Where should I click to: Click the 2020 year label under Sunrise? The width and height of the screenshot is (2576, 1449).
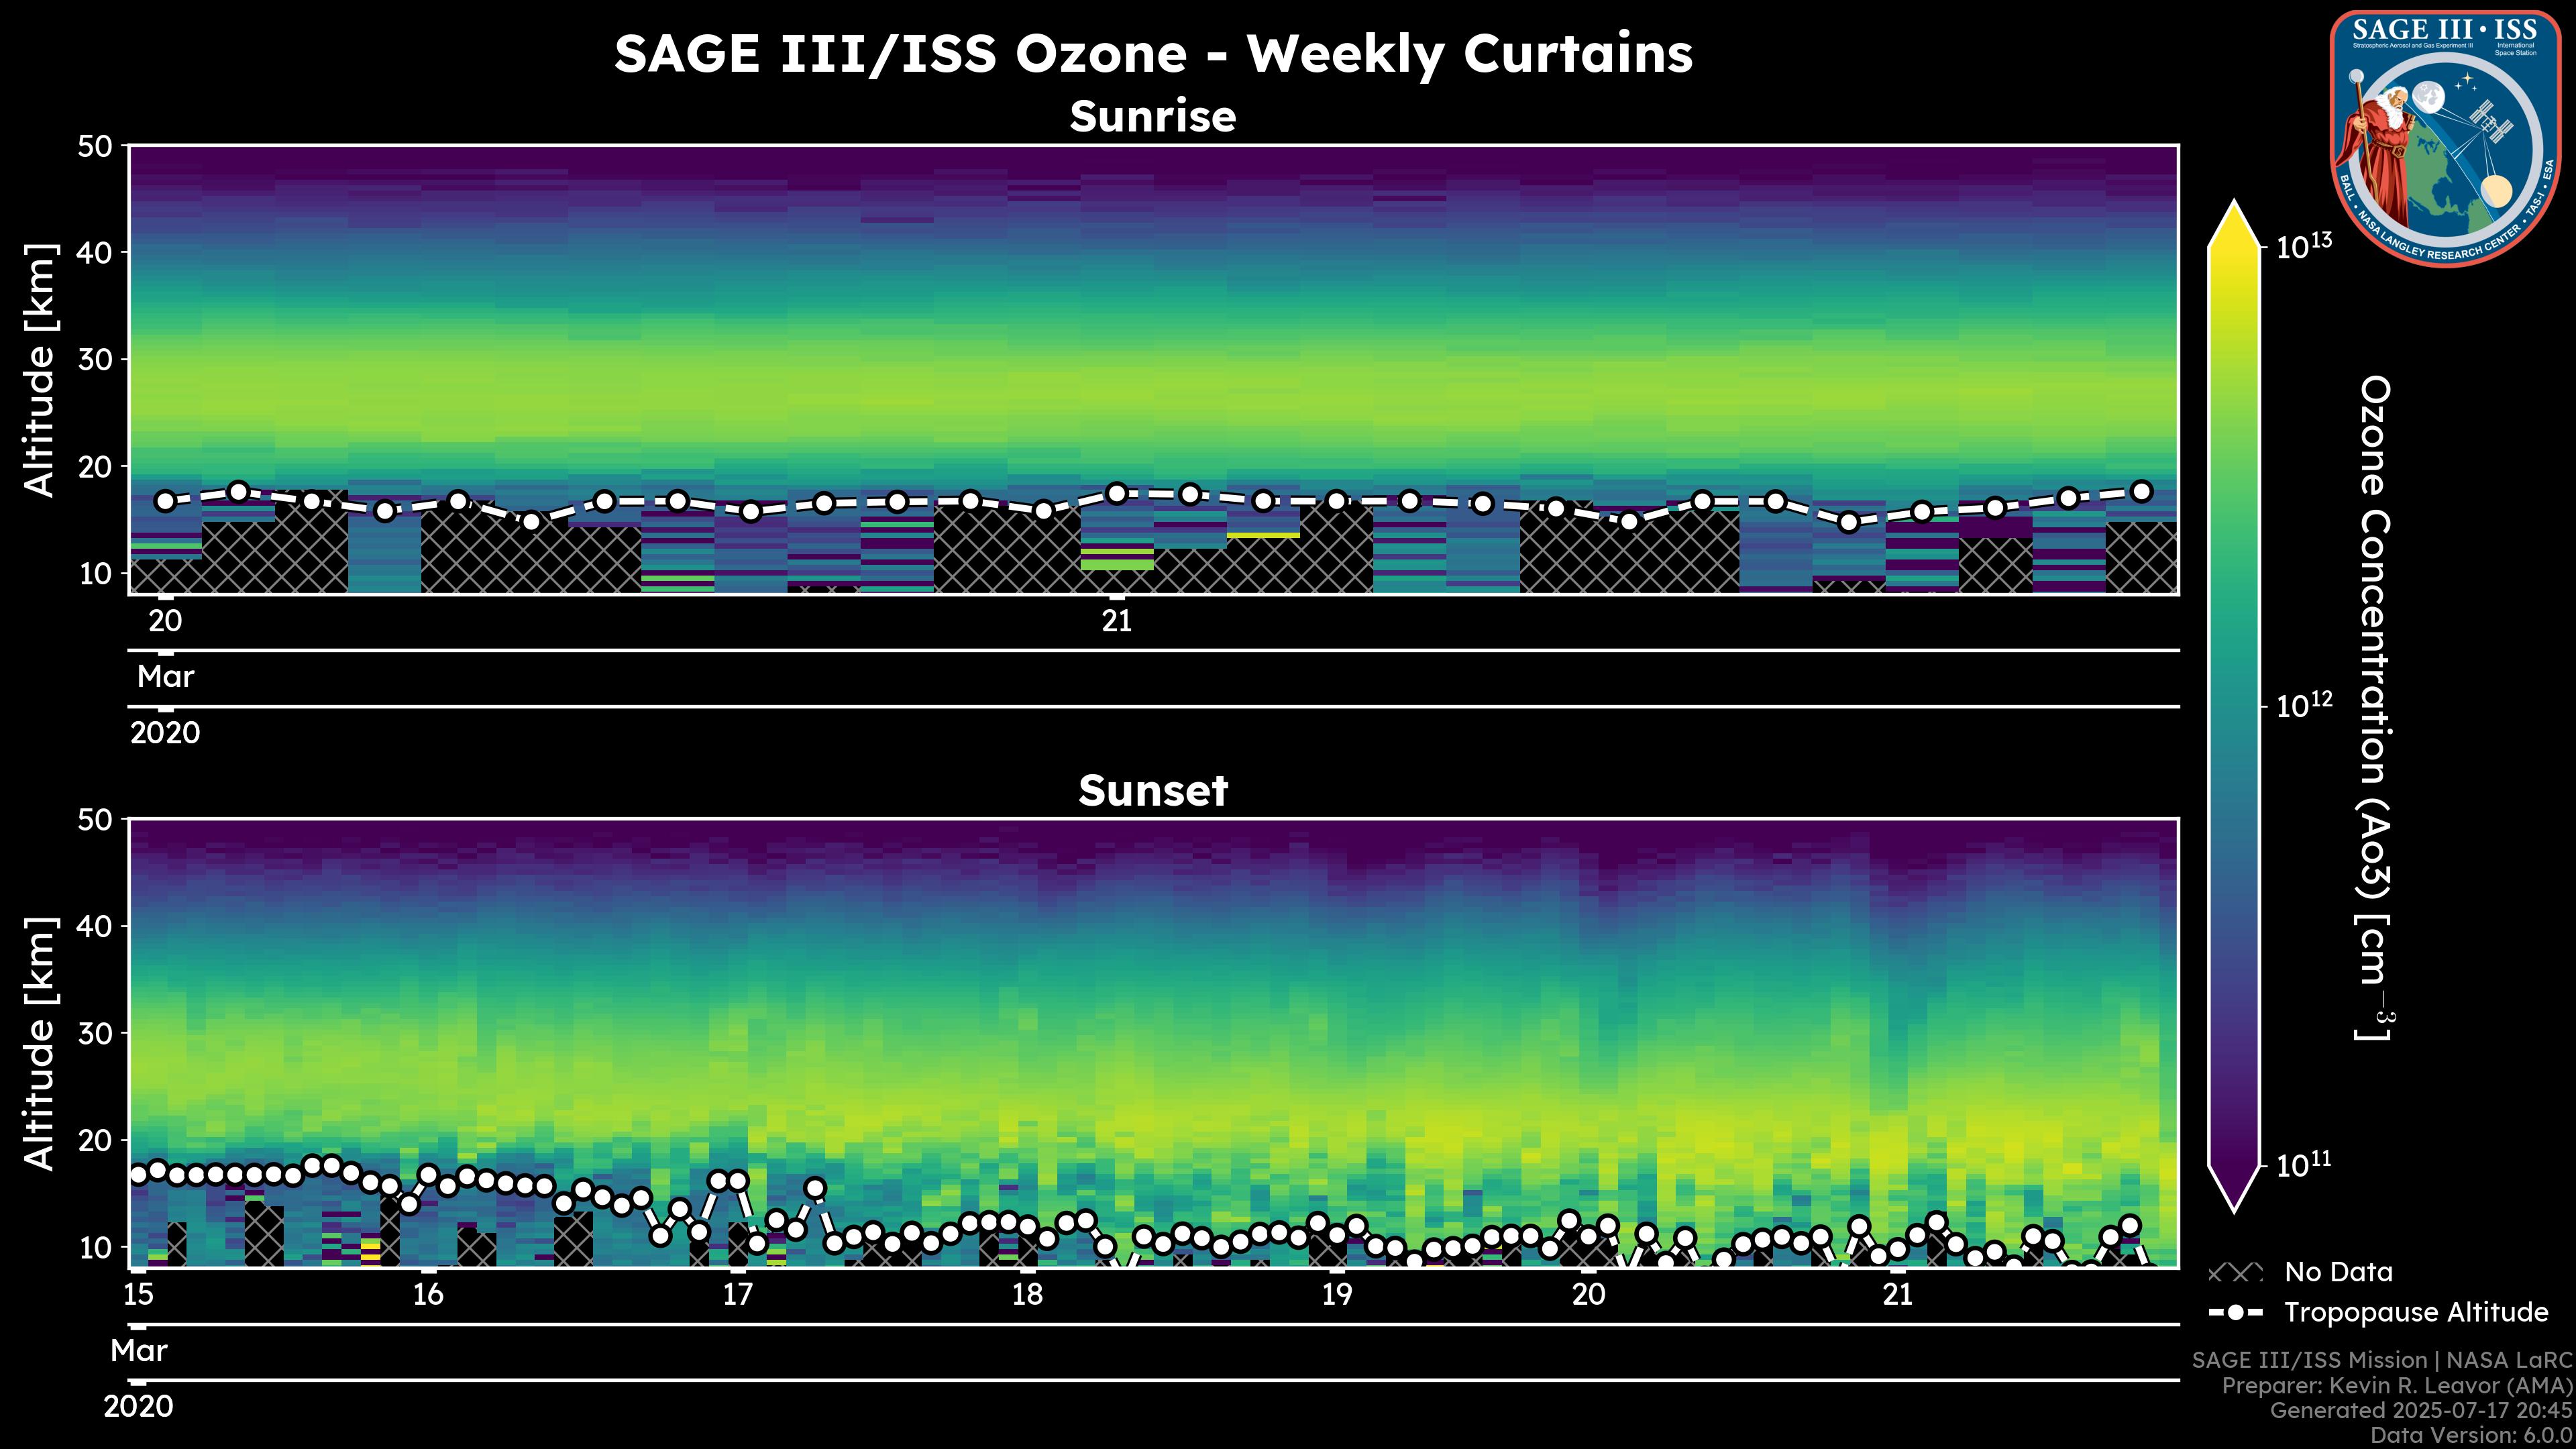point(165,733)
